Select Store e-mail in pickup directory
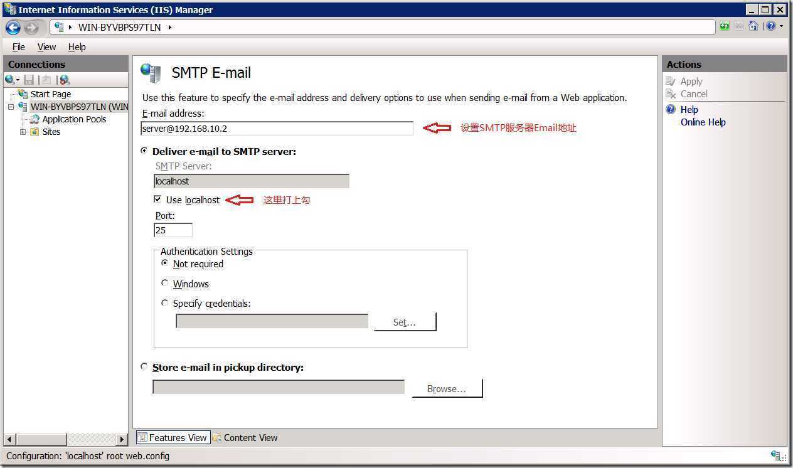The height and width of the screenshot is (468, 793). [144, 366]
